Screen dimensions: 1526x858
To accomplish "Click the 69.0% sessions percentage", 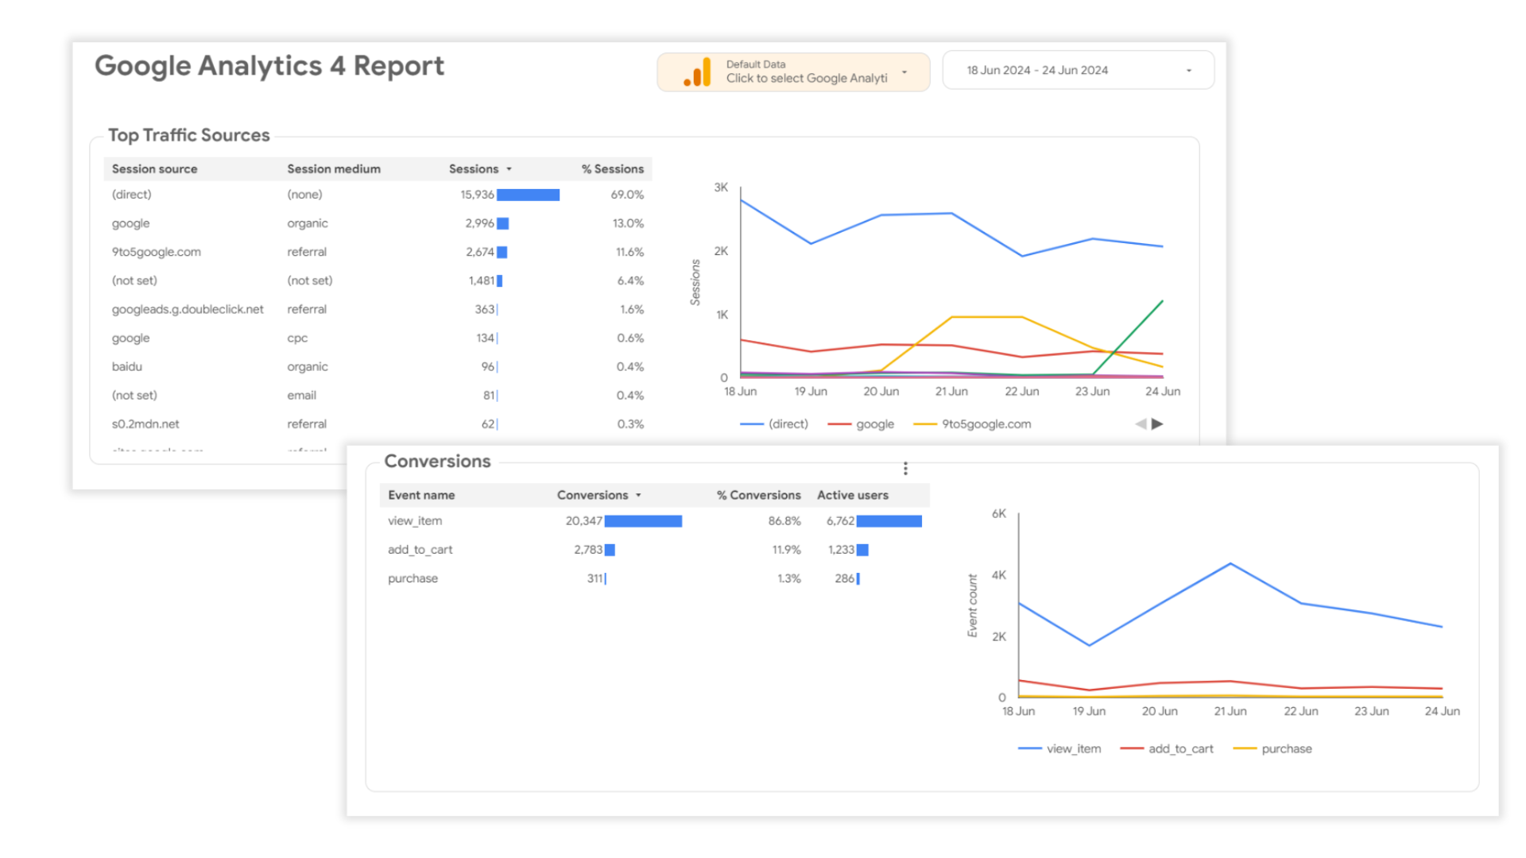I will (627, 195).
